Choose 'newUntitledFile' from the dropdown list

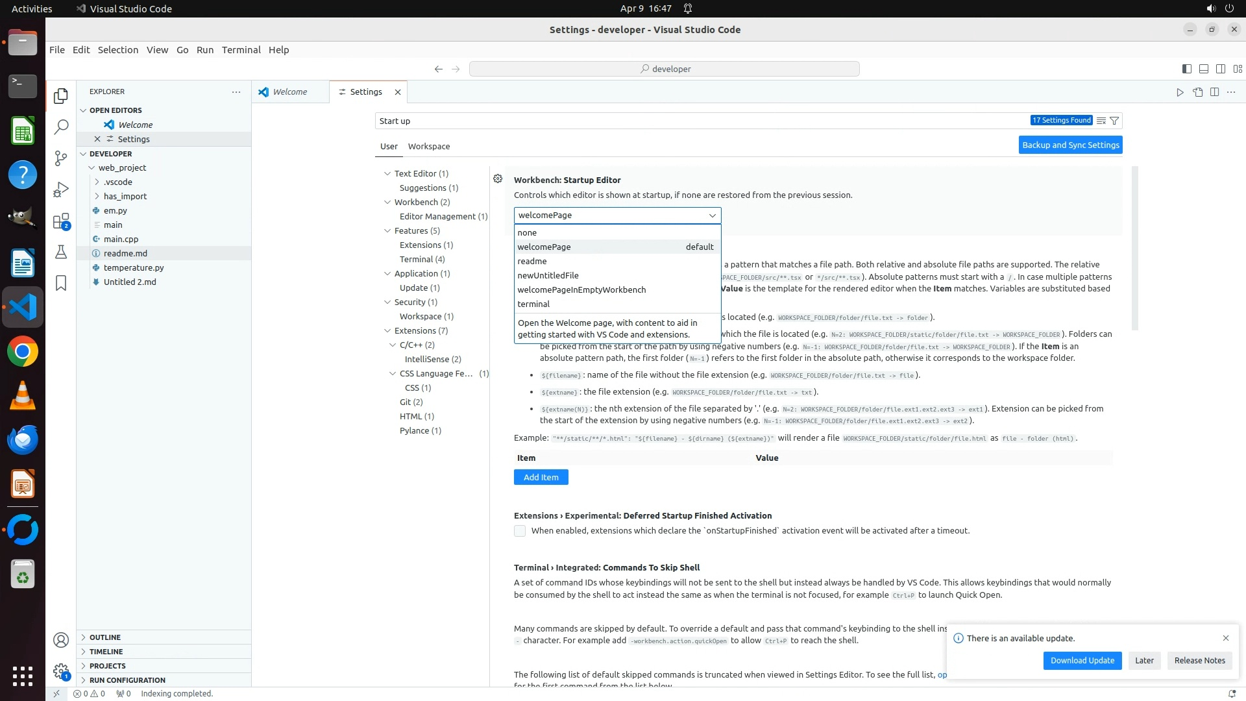548,275
